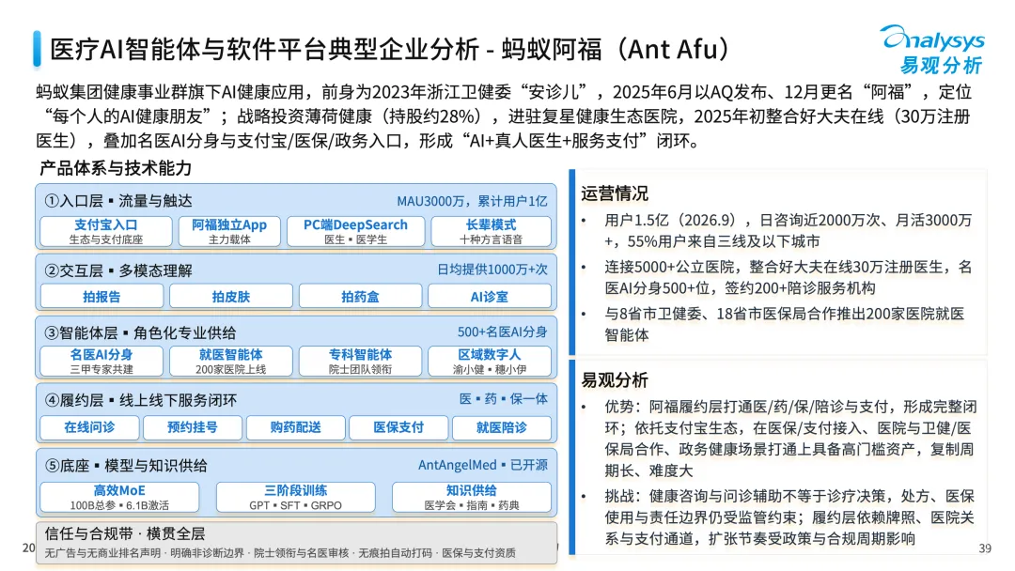
Task: Click the AntAngelMed ▪ 已开源 note
Action: coord(483,465)
